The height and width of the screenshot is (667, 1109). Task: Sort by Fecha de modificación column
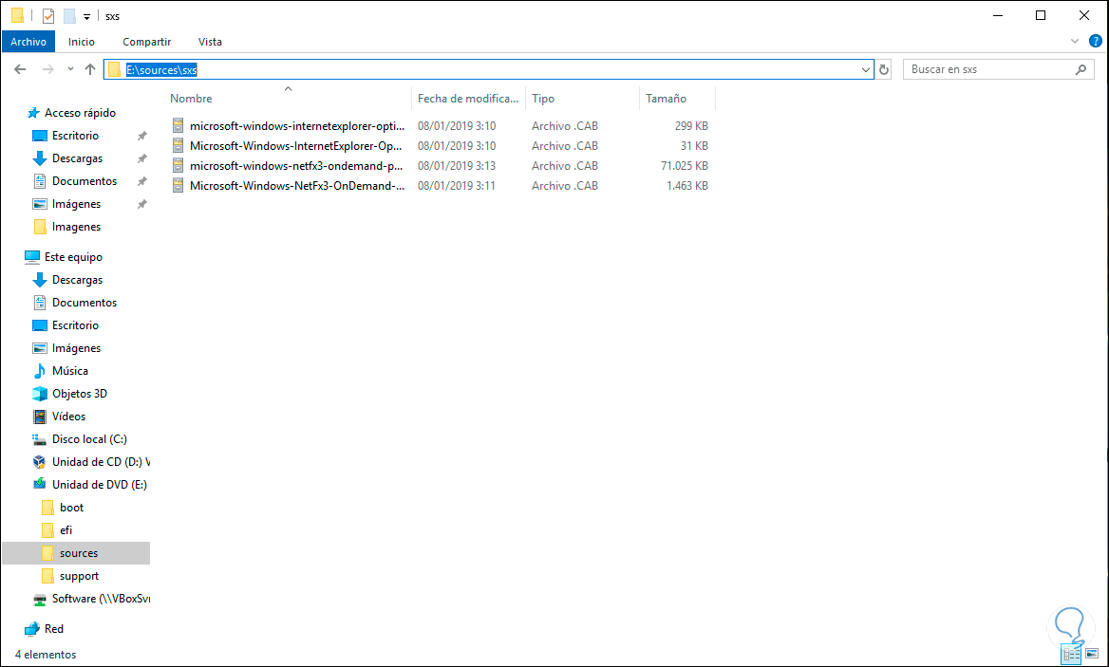pyautogui.click(x=468, y=99)
